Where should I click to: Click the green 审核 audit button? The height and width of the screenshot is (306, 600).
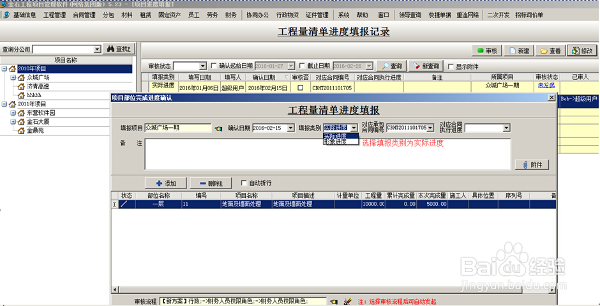tap(487, 50)
